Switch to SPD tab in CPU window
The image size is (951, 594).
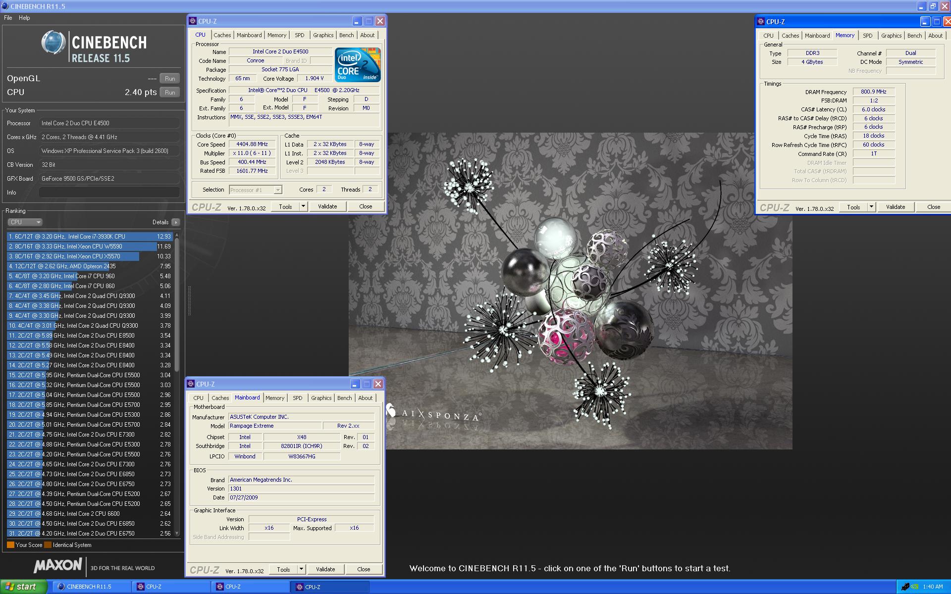pos(299,35)
